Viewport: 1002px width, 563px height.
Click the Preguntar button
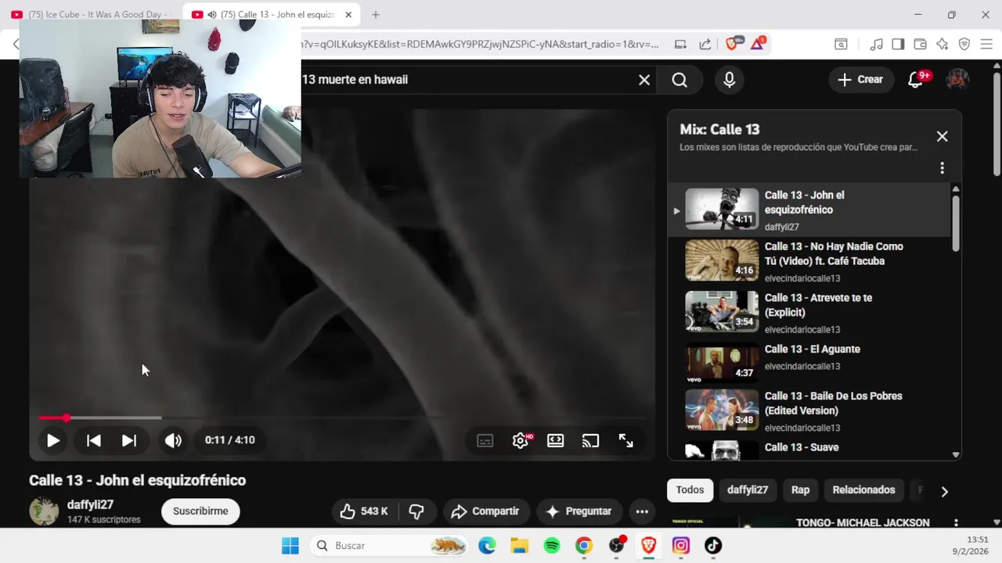pos(579,511)
